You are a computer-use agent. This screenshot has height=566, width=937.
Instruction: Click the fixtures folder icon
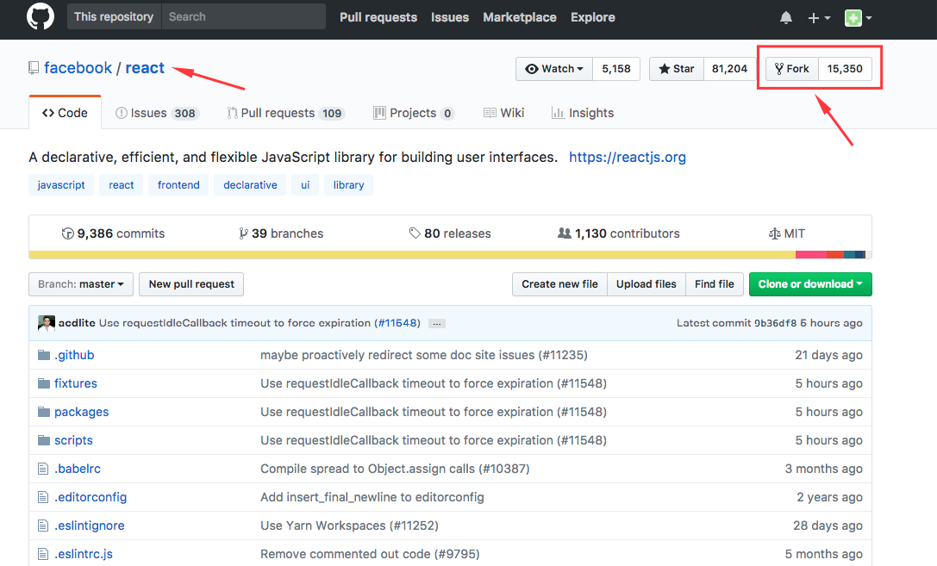point(44,383)
